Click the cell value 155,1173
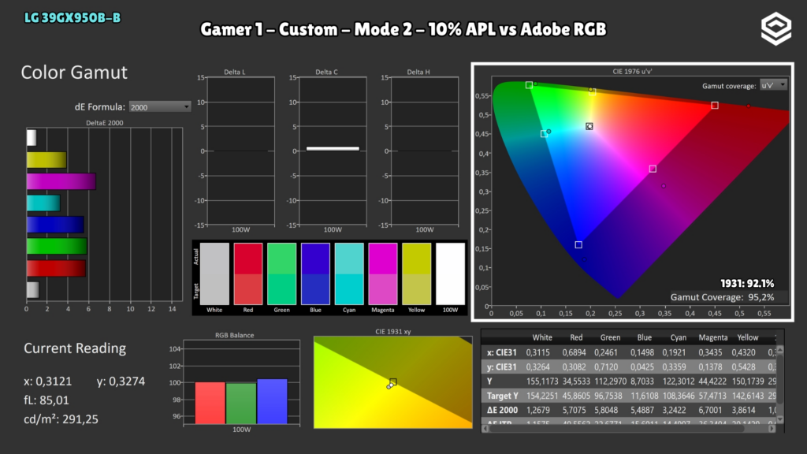 (x=542, y=381)
